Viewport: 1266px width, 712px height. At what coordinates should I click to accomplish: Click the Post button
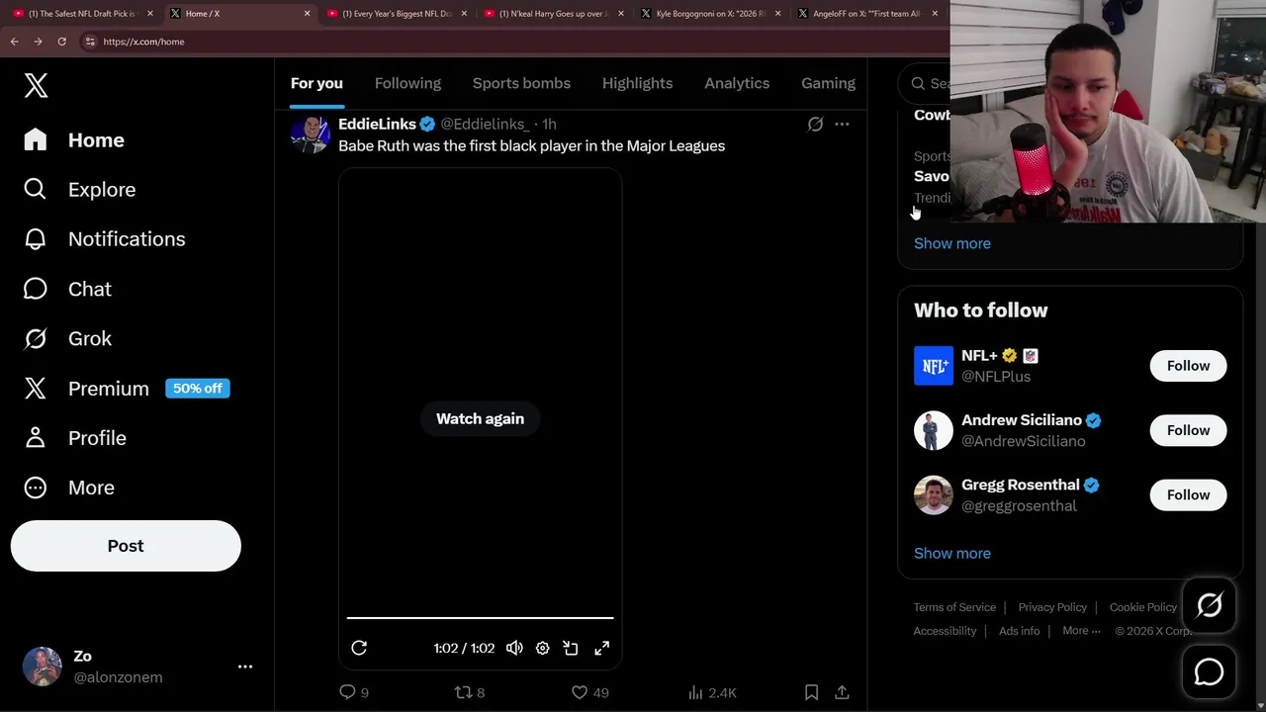126,546
